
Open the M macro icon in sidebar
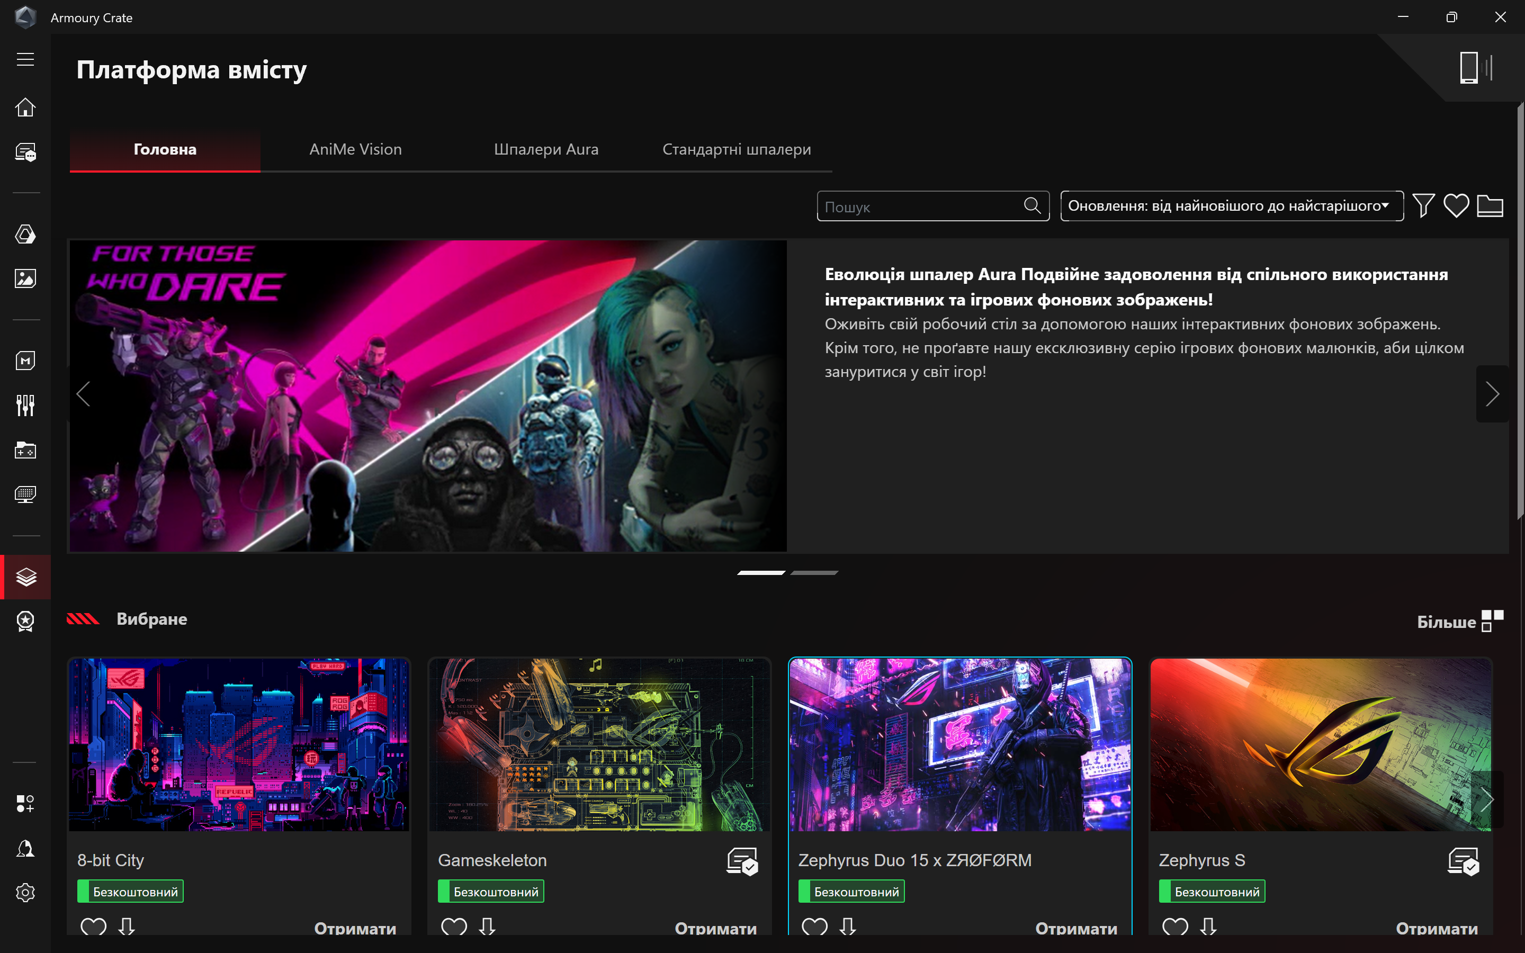[x=25, y=361]
